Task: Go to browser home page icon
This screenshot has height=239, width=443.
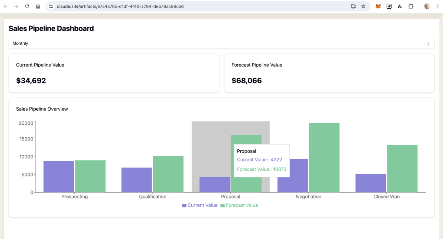Action: 38,6
